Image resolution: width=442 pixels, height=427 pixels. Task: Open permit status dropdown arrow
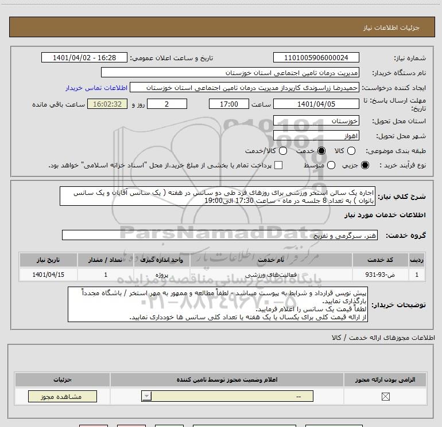tap(146, 396)
